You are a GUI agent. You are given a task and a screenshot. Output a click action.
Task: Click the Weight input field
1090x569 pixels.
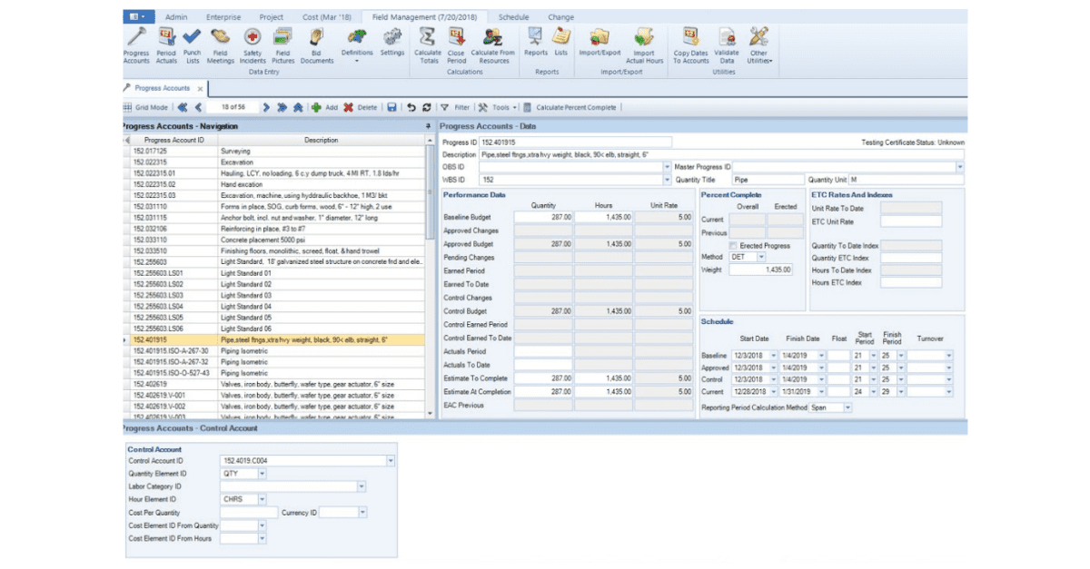[761, 270]
